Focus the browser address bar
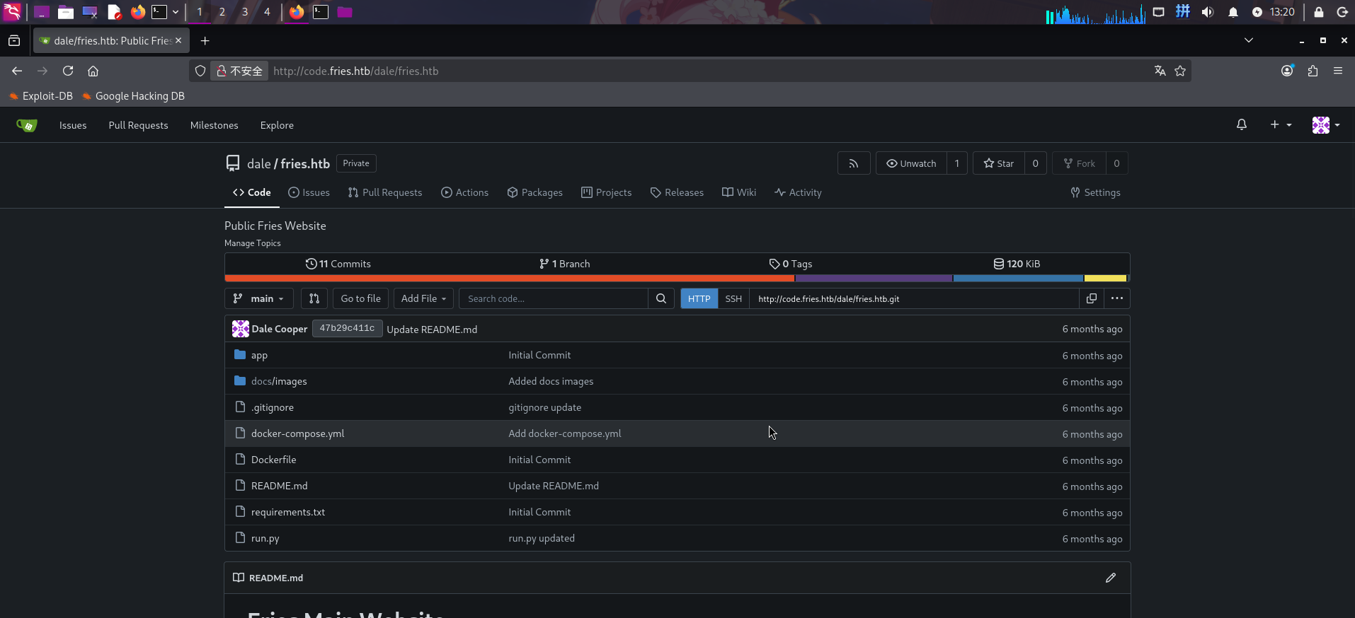1355x618 pixels. [x=708, y=71]
